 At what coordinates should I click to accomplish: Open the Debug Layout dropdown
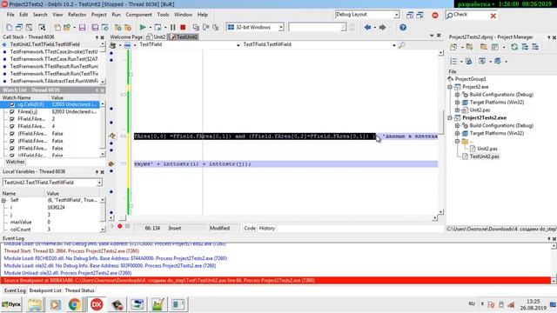397,15
